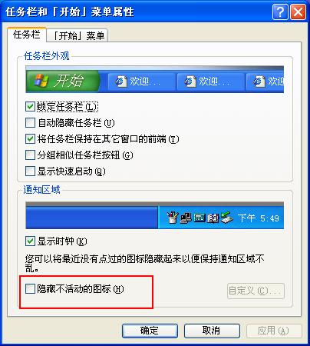Viewport: 310px width, 346px height.
Task: Click the network computers tray icon
Action: pos(186,218)
